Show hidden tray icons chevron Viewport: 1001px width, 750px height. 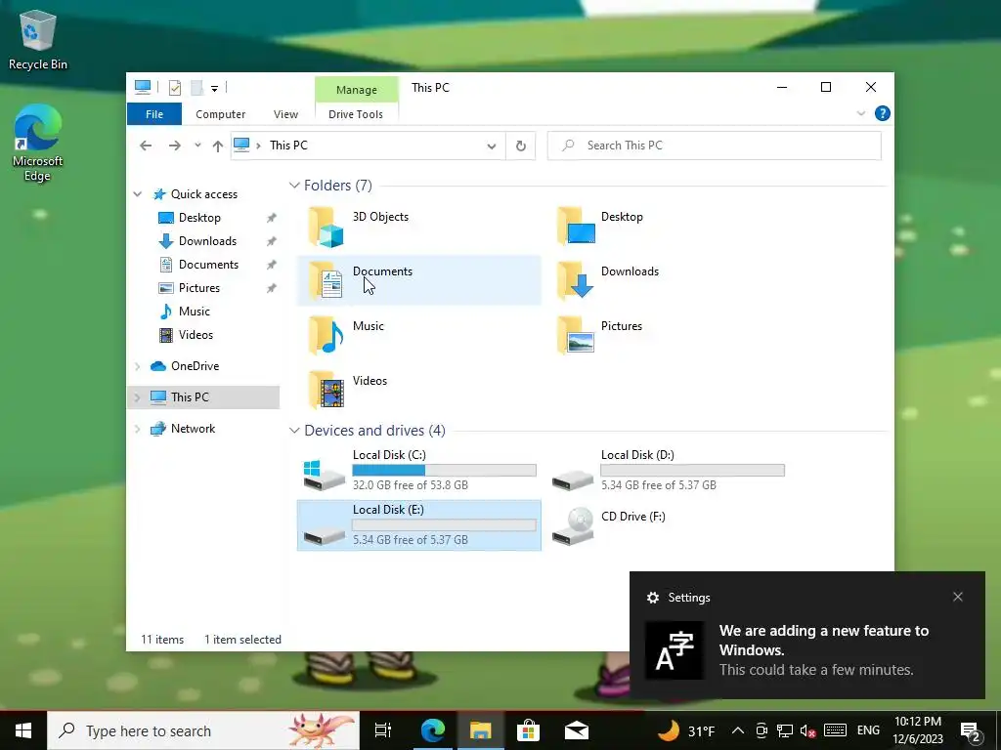(x=737, y=730)
